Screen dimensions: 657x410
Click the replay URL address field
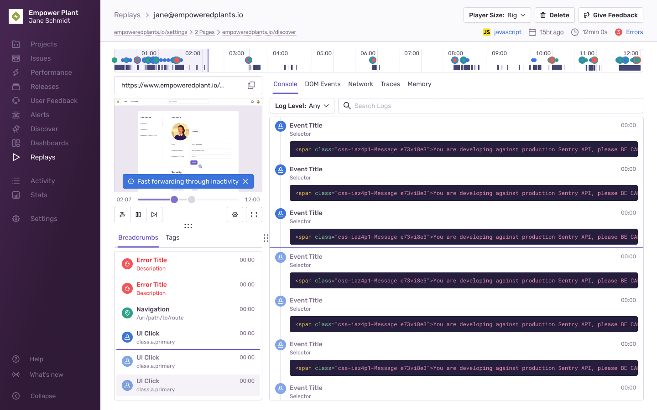(x=188, y=85)
